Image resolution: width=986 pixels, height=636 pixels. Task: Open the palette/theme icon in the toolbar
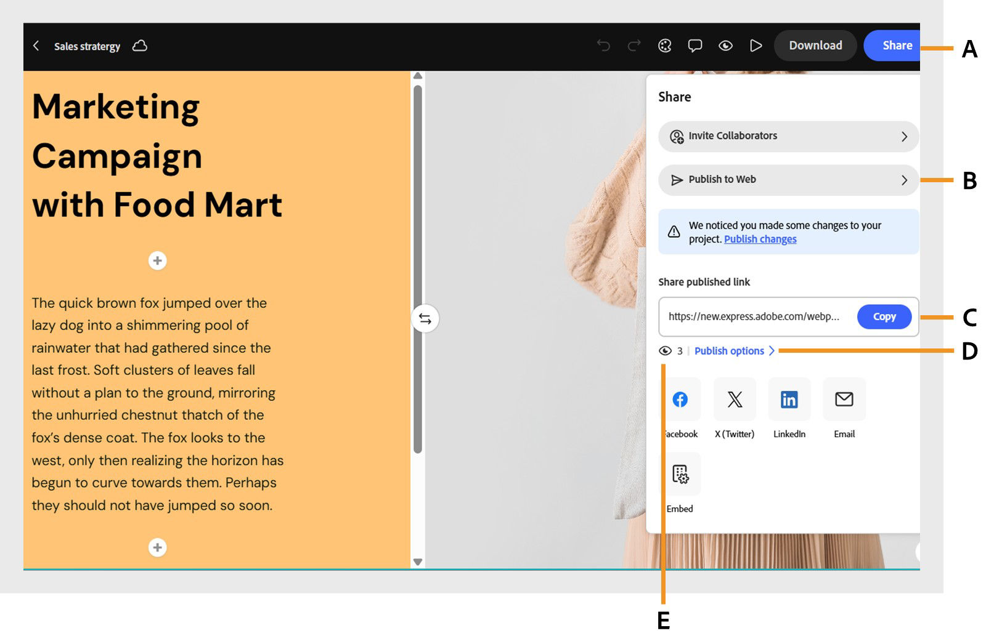point(664,46)
